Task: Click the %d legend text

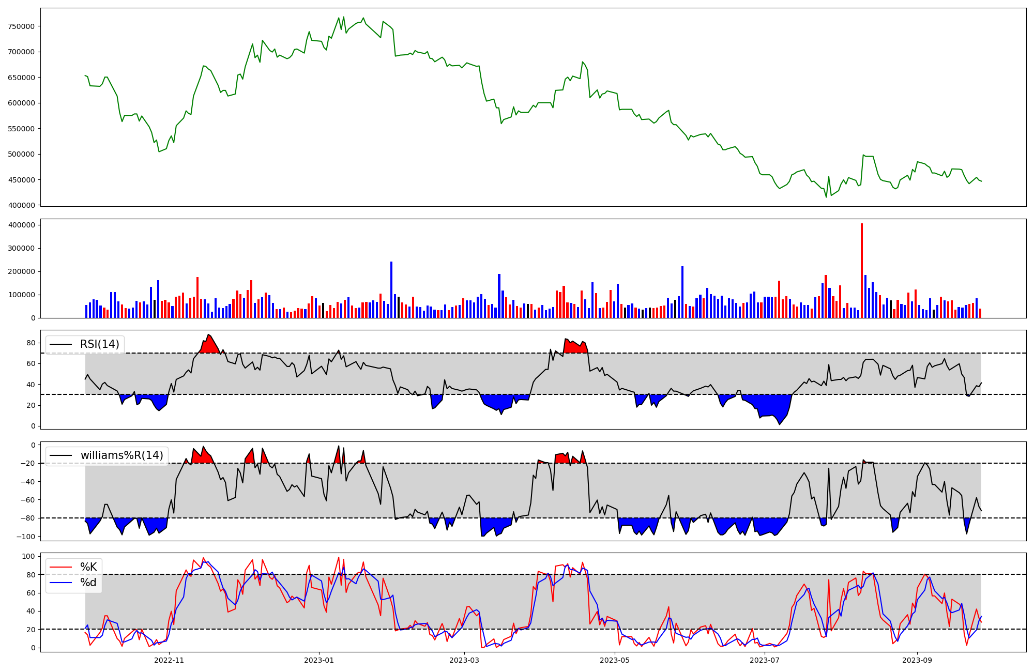Action: (88, 583)
